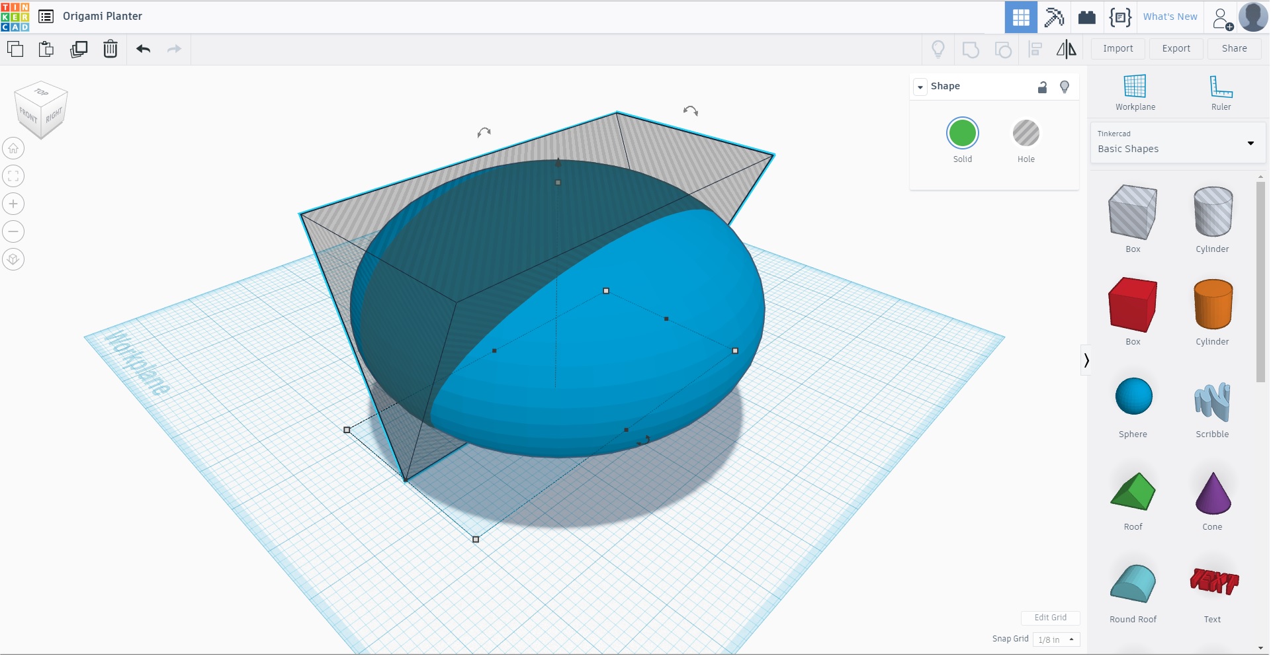
Task: Hide the selected shape via lightbulb
Action: [x=1065, y=87]
